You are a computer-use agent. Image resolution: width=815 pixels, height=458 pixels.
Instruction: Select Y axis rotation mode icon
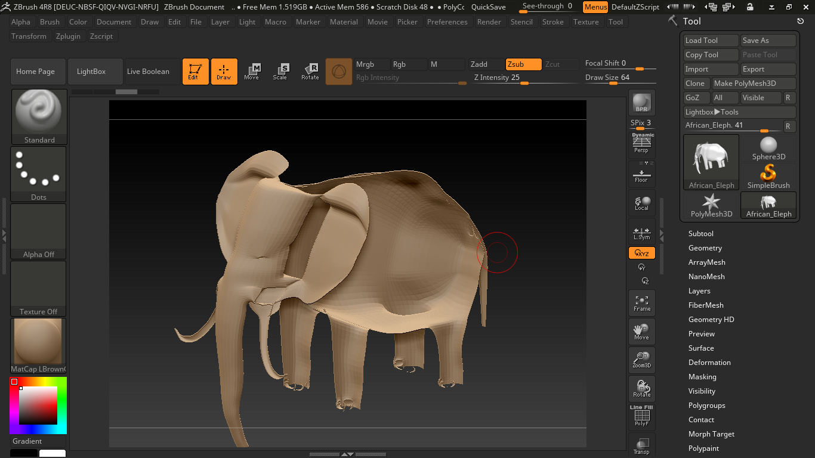[642, 267]
